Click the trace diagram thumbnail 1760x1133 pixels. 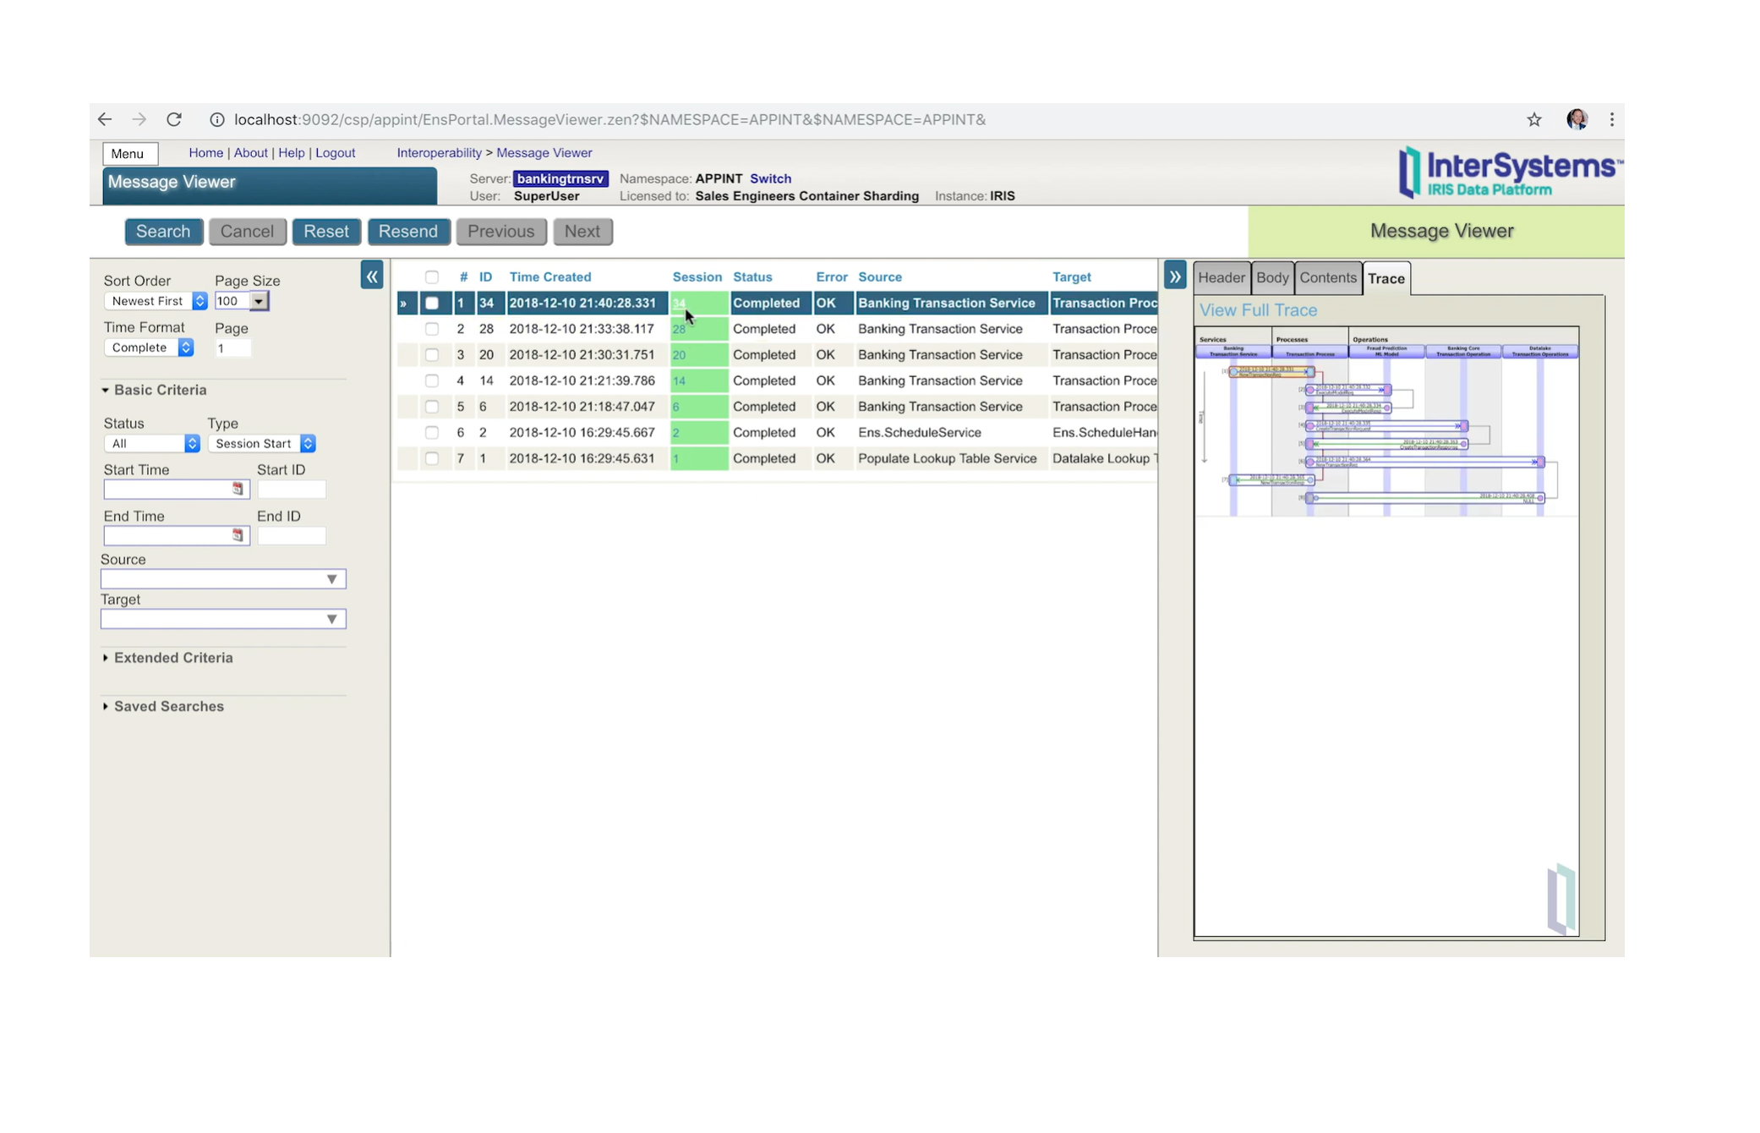(x=1386, y=421)
